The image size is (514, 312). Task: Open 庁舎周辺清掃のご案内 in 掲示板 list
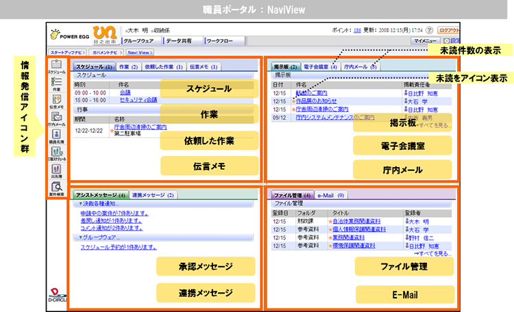click(x=322, y=109)
